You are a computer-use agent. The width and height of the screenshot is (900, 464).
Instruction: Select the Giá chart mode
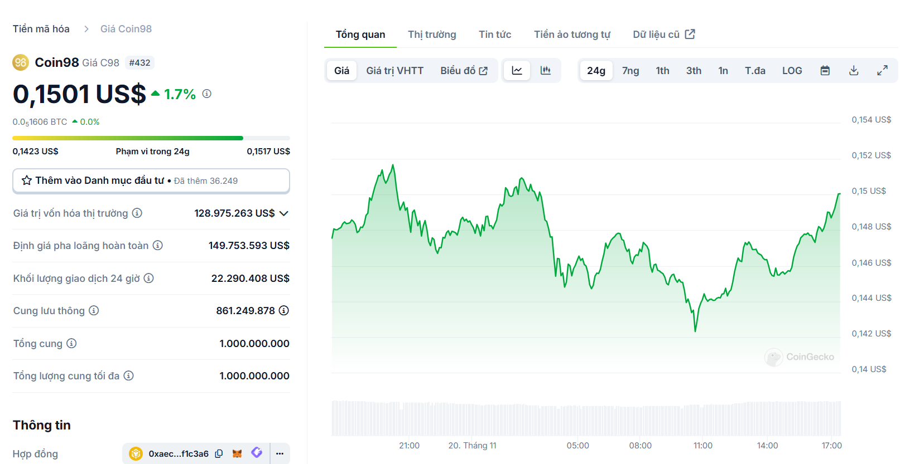pos(342,71)
